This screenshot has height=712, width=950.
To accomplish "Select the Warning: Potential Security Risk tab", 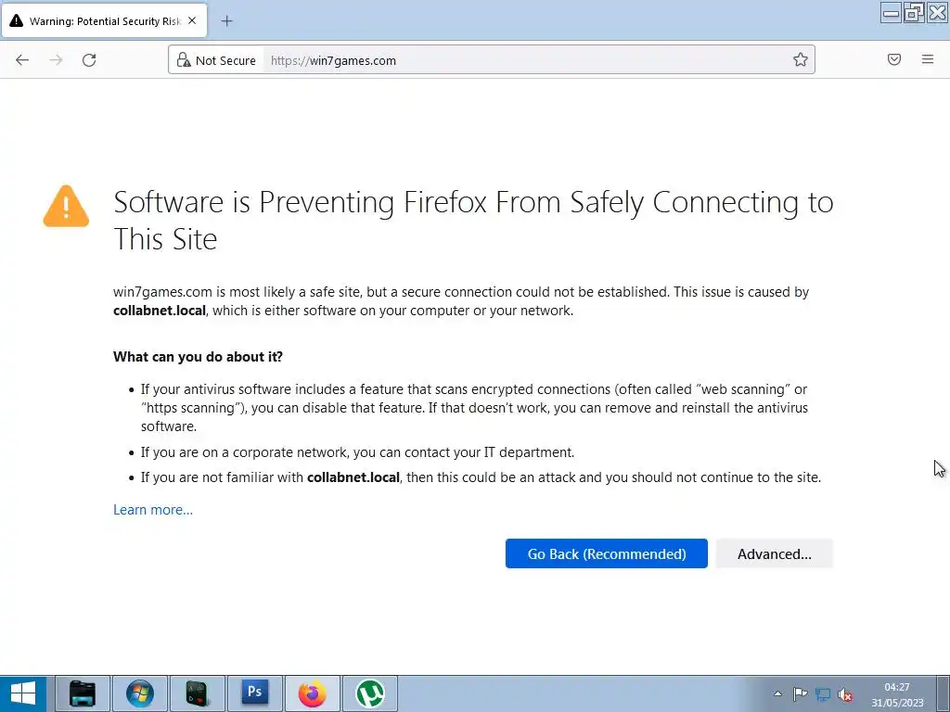I will coord(104,20).
